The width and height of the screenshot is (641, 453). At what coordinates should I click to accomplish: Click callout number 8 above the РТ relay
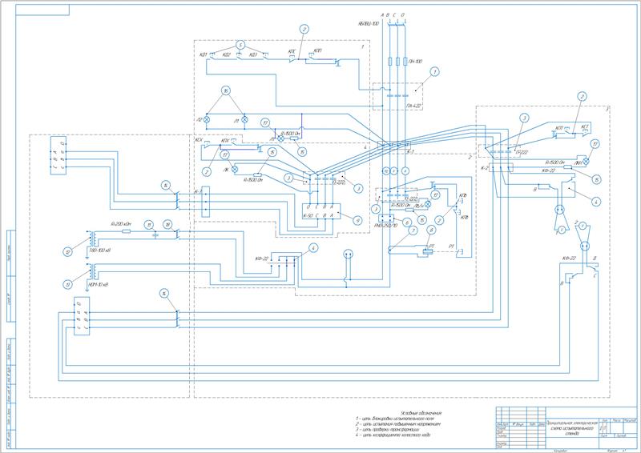coord(430,231)
